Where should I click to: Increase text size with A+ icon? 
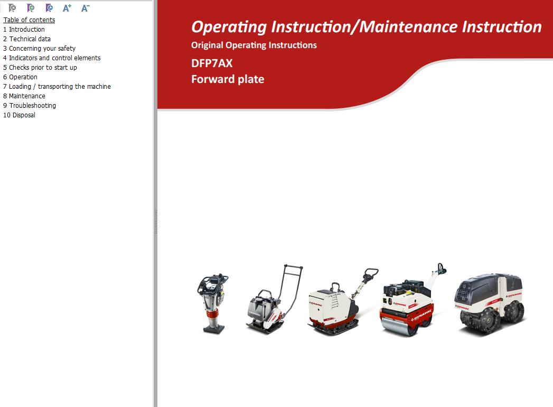click(66, 7)
